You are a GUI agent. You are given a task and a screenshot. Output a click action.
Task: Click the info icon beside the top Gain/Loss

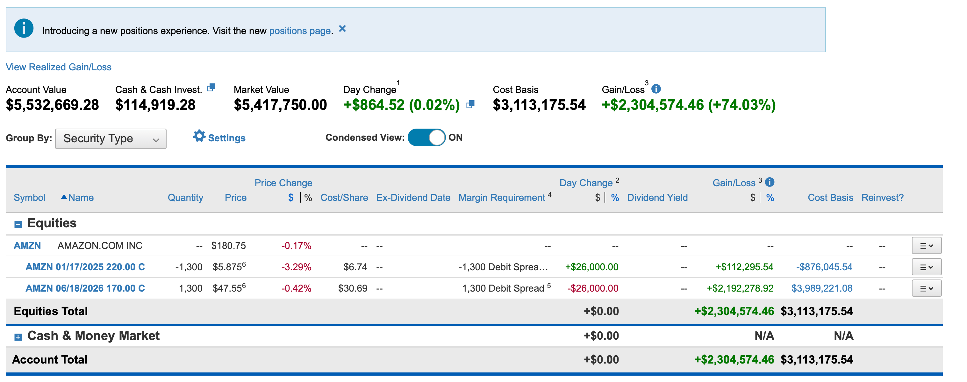coord(656,89)
